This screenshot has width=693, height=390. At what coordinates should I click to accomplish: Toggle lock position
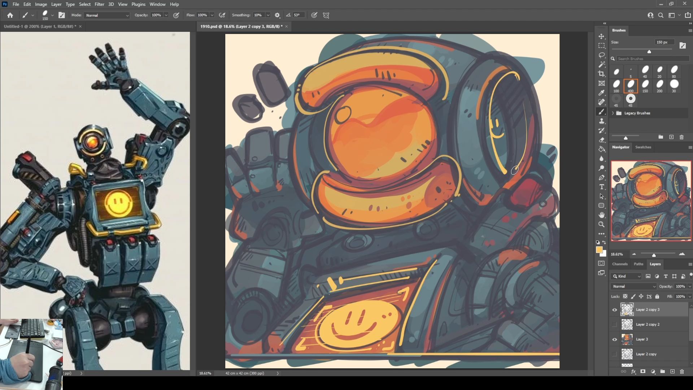641,296
